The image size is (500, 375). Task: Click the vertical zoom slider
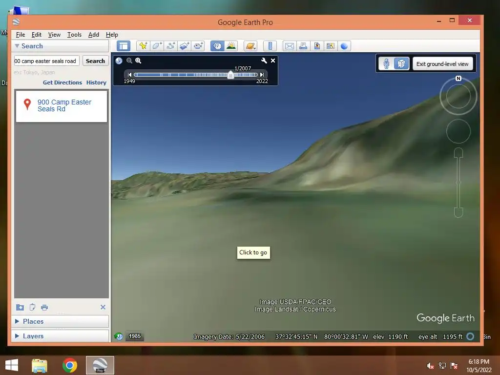tap(458, 183)
